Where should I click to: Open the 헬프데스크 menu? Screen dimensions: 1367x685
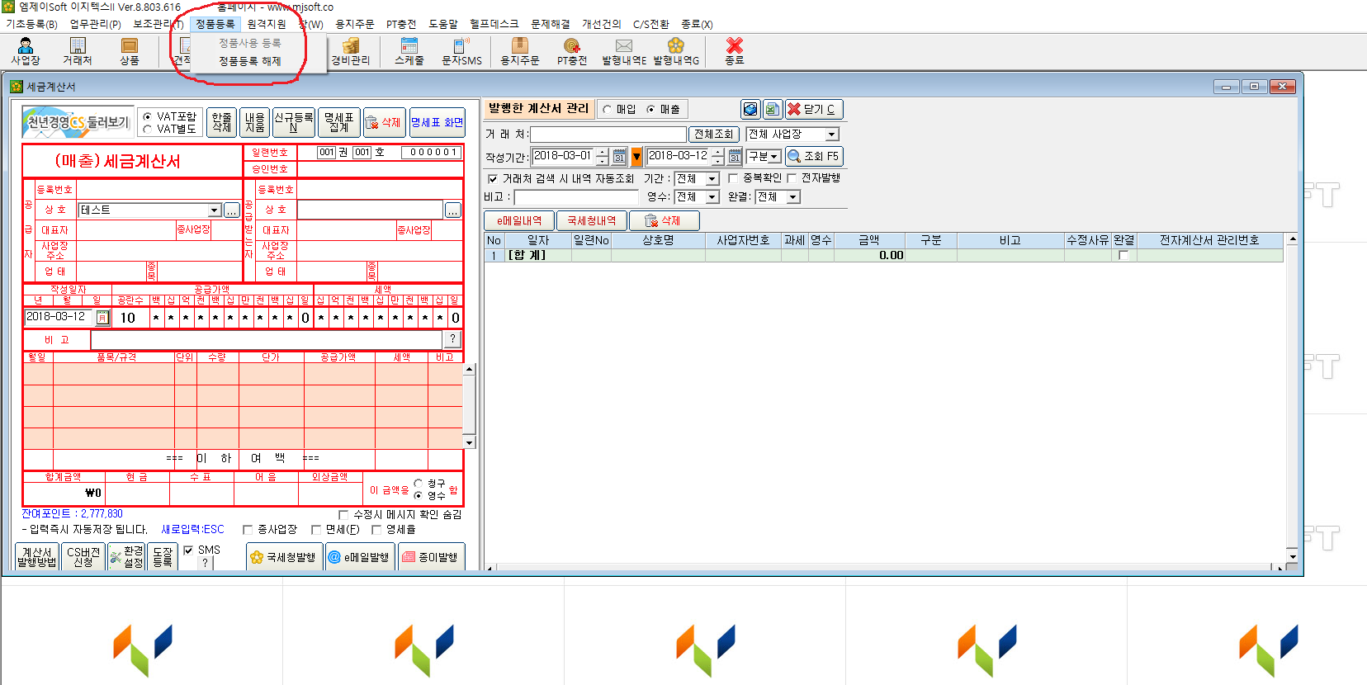click(494, 24)
